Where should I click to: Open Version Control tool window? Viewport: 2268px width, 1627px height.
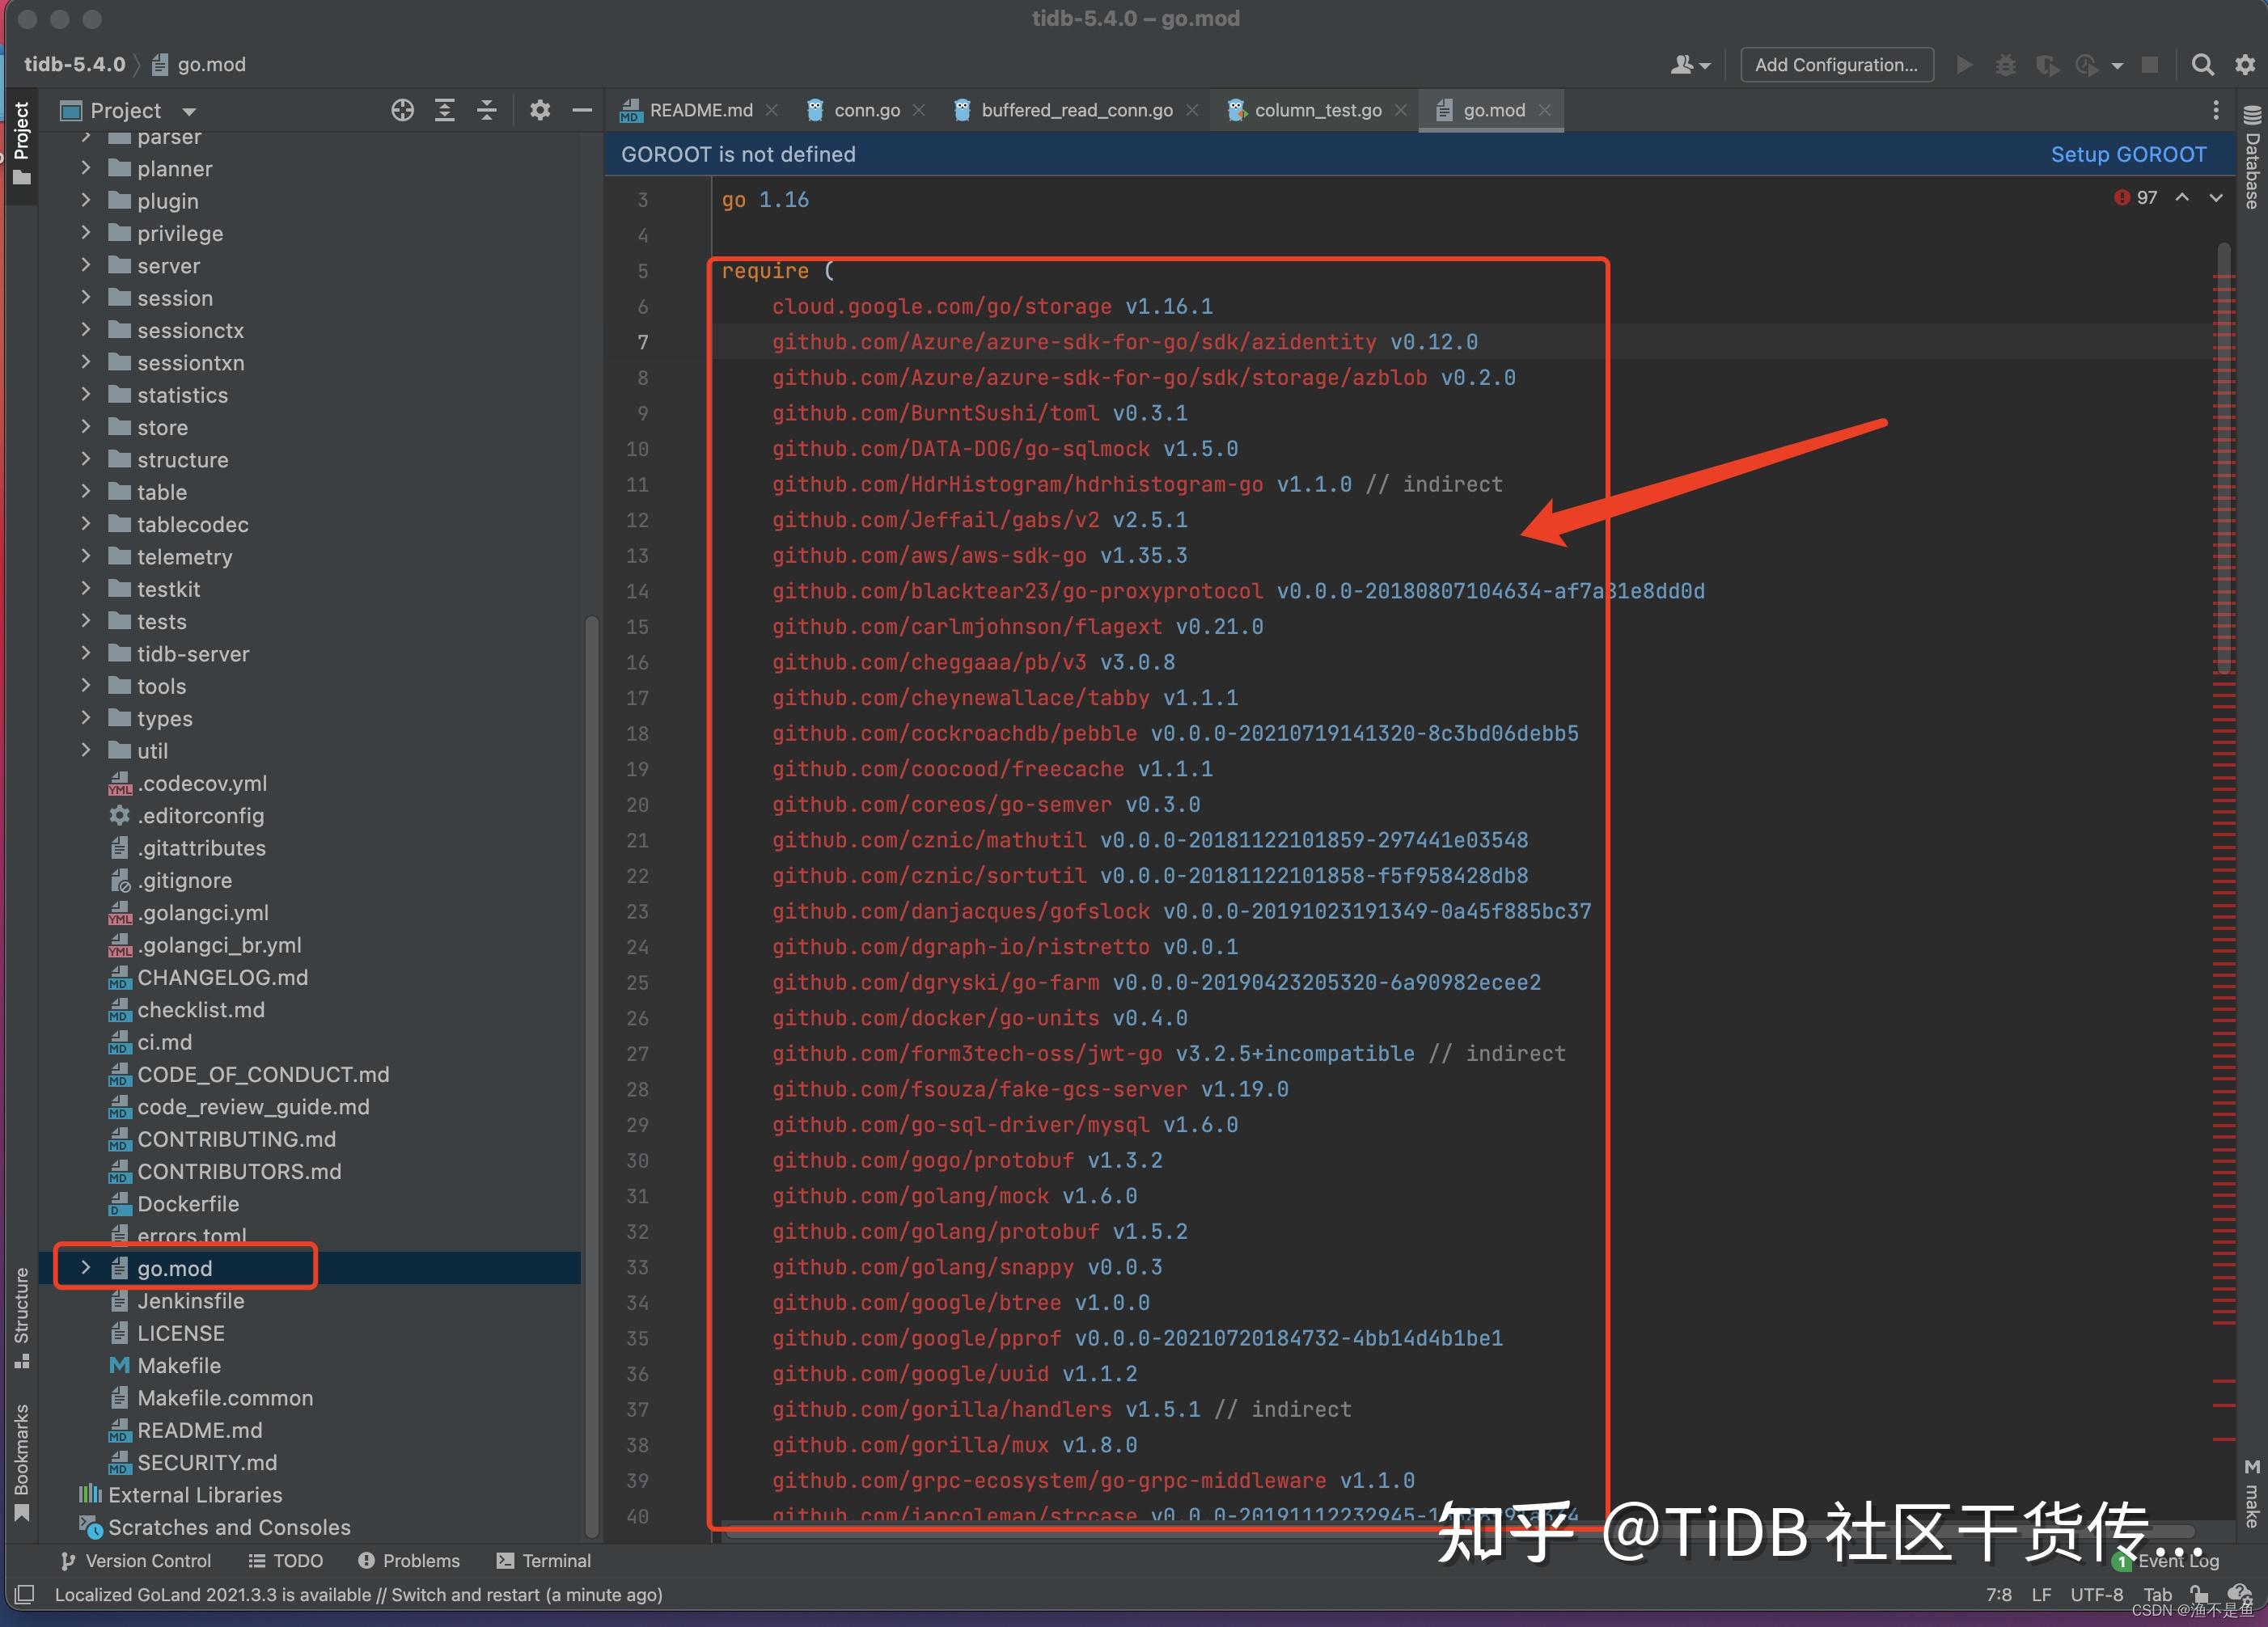coord(135,1561)
